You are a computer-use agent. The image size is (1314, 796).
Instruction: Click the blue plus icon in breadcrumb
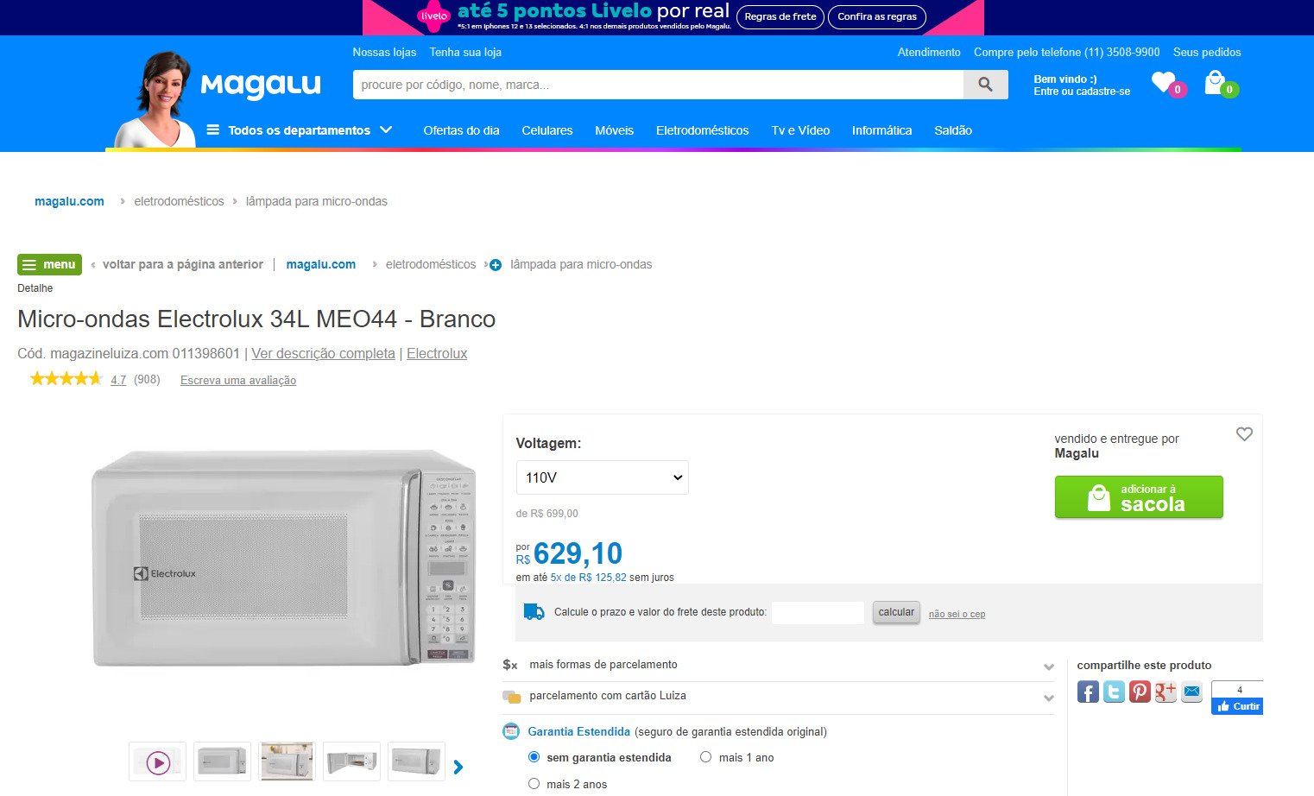click(x=496, y=265)
